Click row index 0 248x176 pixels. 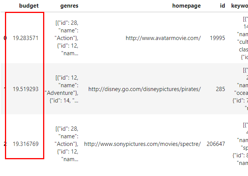pos(5,38)
